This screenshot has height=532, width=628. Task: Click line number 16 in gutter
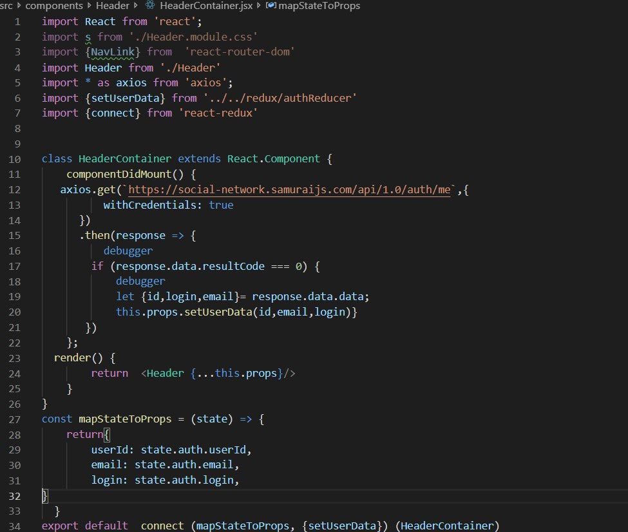[14, 251]
